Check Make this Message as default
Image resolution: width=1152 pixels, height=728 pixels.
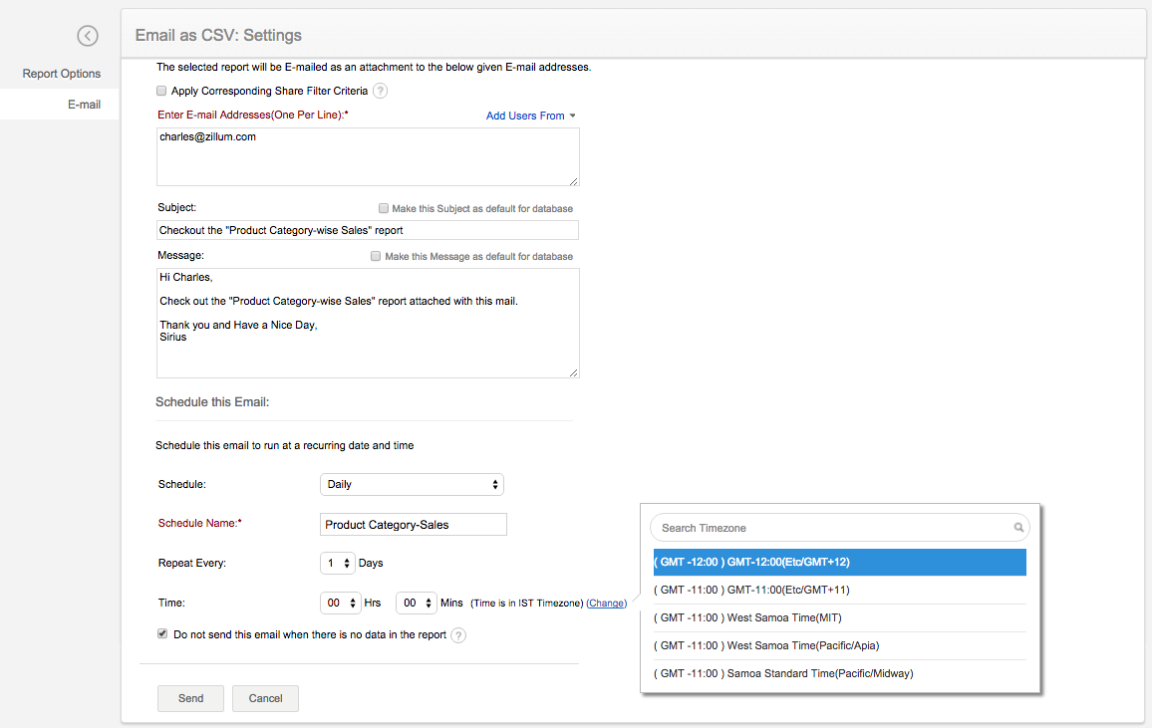click(x=376, y=256)
